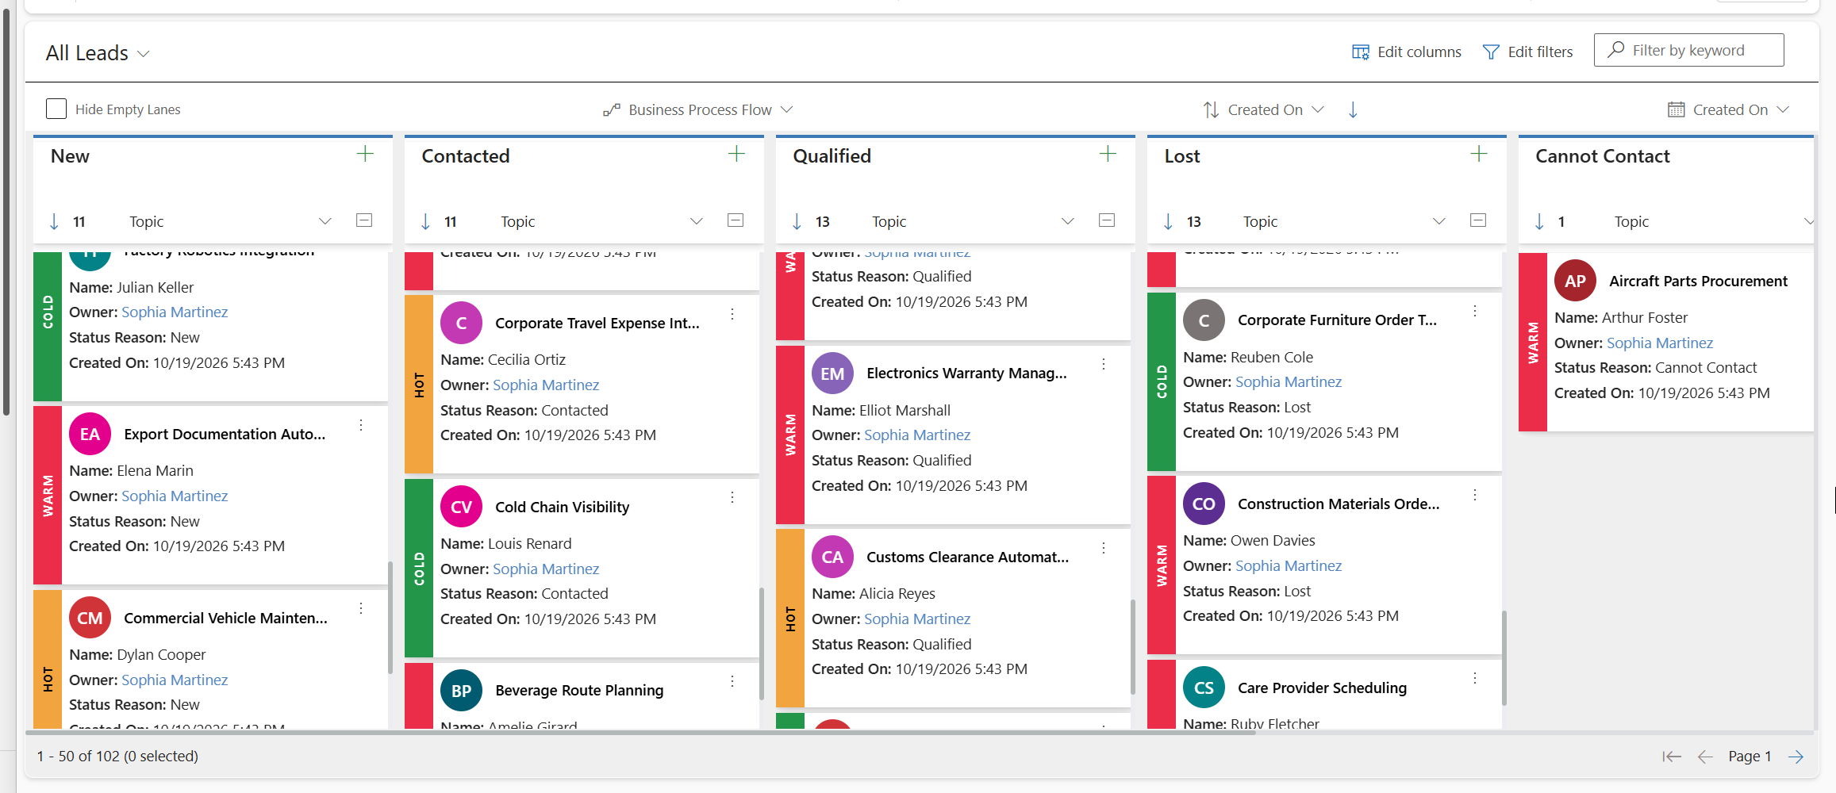
Task: Open Beverage Route Planning card title
Action: [x=579, y=691]
